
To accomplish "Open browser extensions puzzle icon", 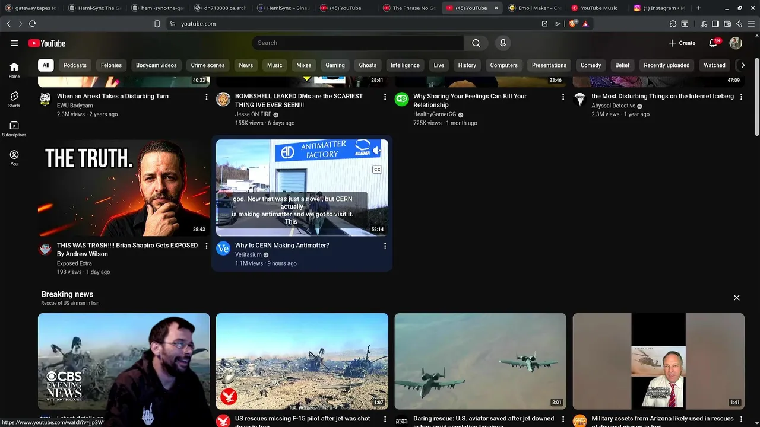I will click(x=673, y=24).
